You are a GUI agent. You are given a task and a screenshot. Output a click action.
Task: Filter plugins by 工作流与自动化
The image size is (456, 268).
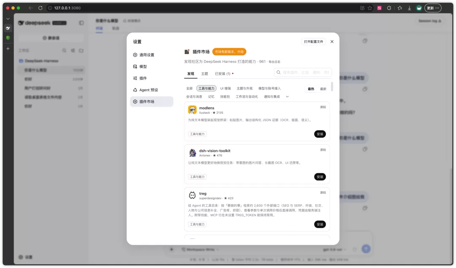(x=247, y=96)
